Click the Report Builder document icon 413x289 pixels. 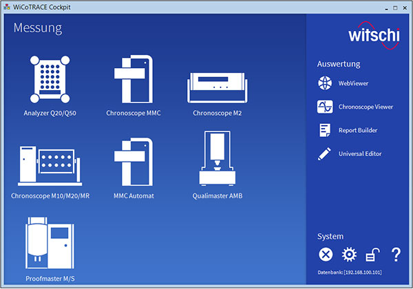pyautogui.click(x=325, y=130)
